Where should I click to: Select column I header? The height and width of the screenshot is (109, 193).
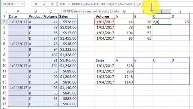click(x=161, y=12)
